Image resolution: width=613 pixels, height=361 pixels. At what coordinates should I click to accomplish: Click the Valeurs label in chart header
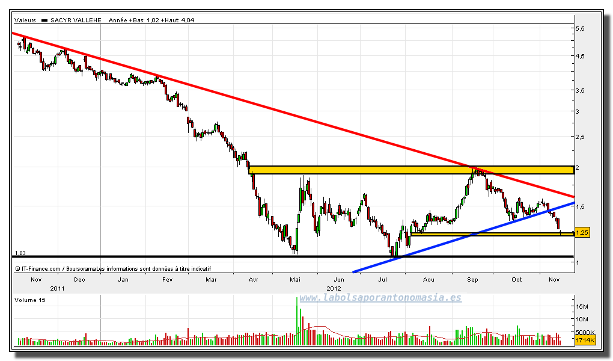coord(25,20)
